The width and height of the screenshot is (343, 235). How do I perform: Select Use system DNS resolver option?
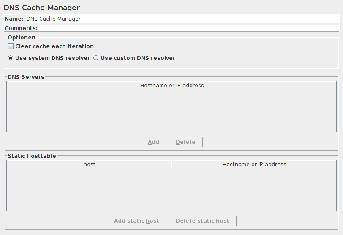11,58
